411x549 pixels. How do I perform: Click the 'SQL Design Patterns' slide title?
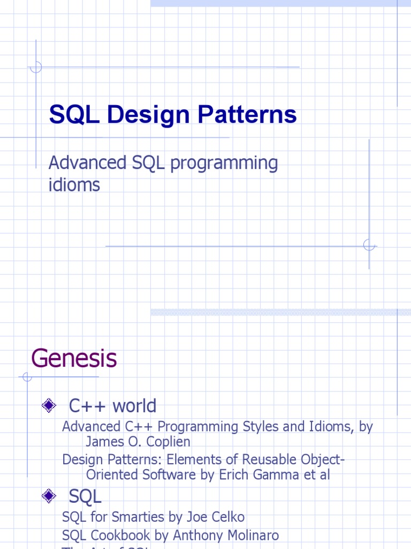click(173, 115)
